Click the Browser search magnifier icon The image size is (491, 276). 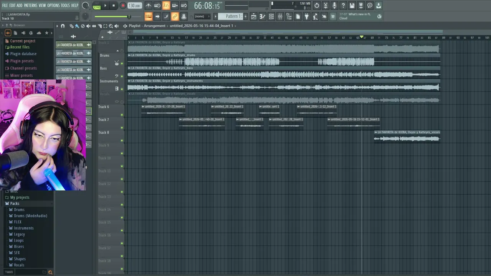[50, 272]
